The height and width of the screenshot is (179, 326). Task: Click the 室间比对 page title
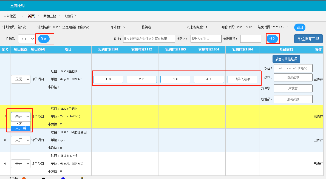(x=17, y=6)
